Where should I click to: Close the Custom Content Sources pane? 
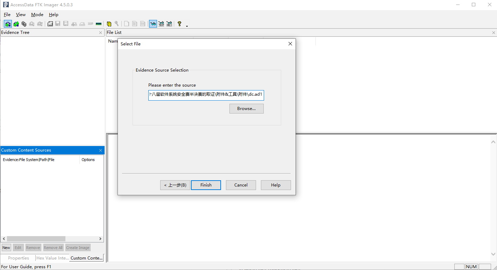(x=101, y=150)
